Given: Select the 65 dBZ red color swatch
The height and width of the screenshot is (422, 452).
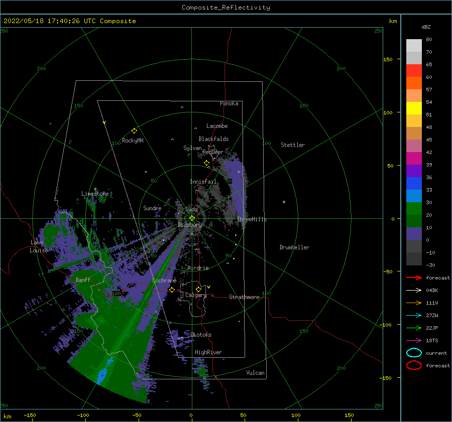Looking at the screenshot, I should pyautogui.click(x=414, y=71).
